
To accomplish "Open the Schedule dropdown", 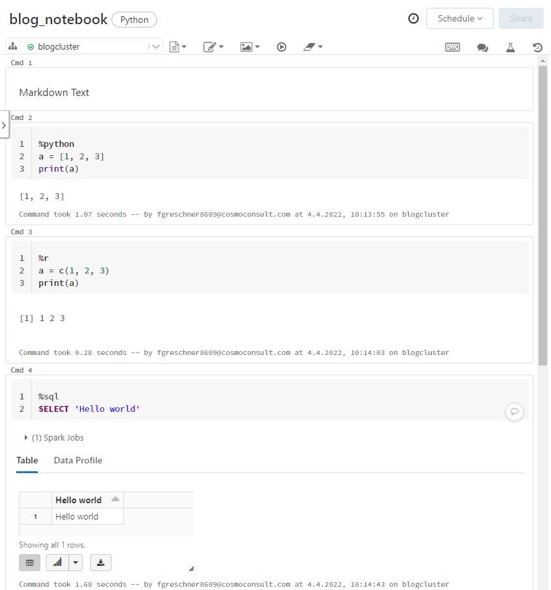I will (460, 18).
